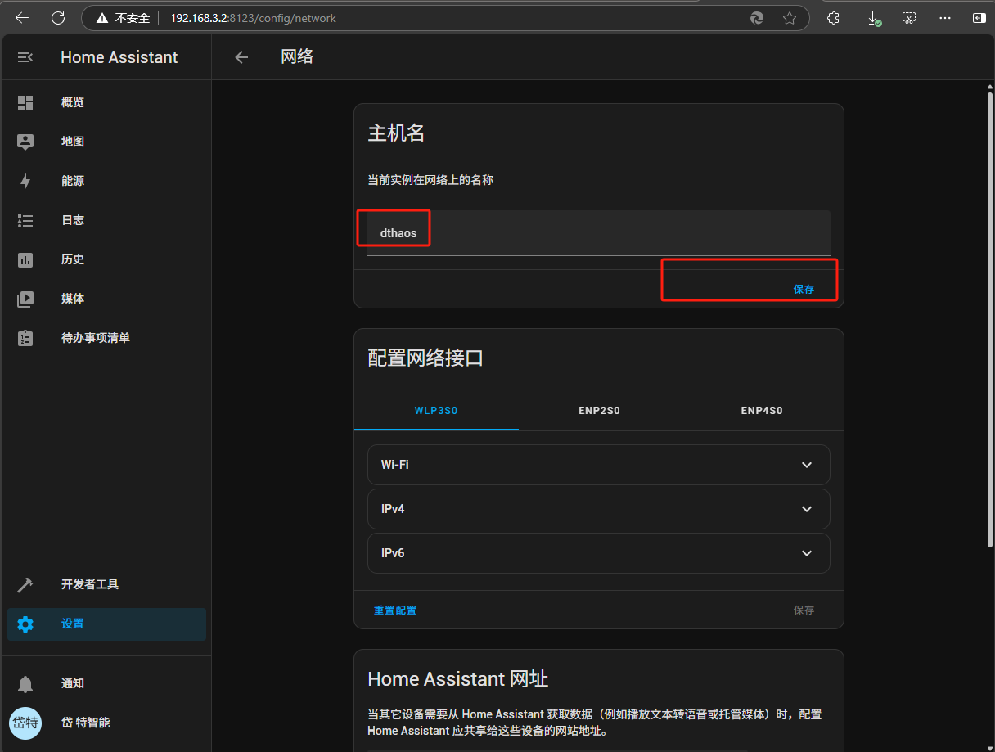The width and height of the screenshot is (995, 752).
Task: Collapse the Home Assistant sidebar menu icon
Action: 25,57
